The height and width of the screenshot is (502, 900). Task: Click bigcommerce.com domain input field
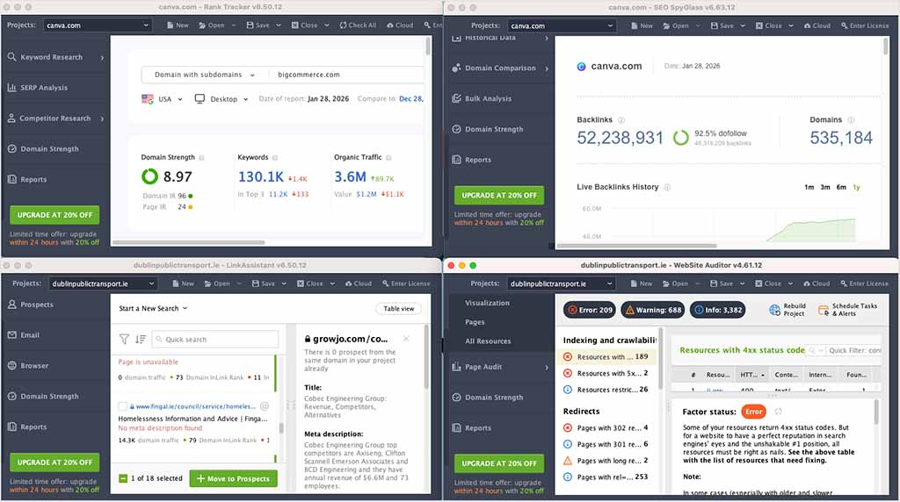pyautogui.click(x=346, y=75)
